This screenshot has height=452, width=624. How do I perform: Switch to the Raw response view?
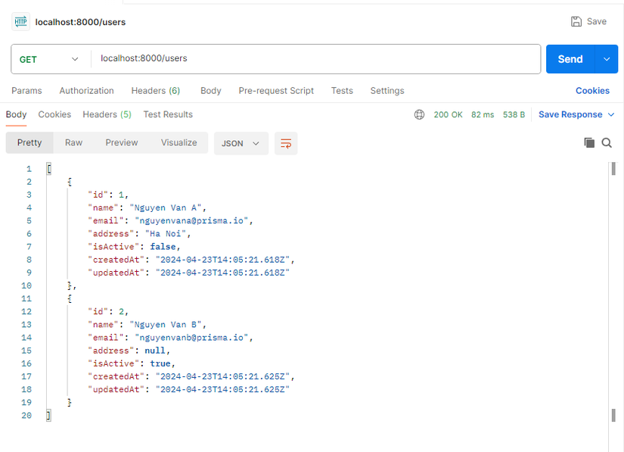[x=73, y=142]
